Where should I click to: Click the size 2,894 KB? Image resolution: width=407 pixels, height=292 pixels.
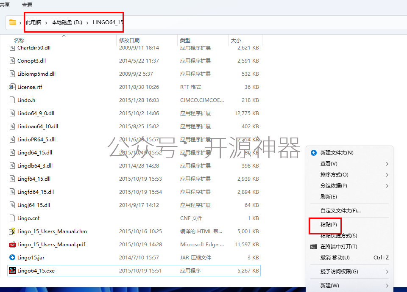point(248,192)
